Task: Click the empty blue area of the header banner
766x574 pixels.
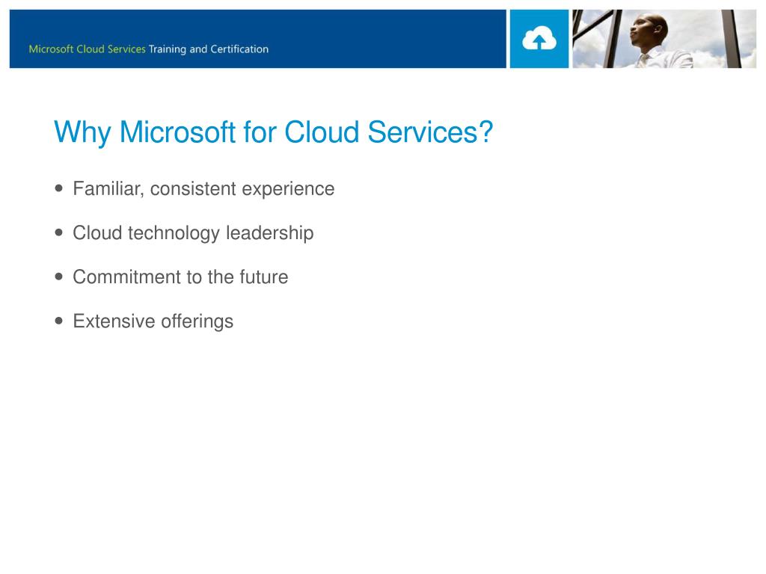Action: [386, 39]
